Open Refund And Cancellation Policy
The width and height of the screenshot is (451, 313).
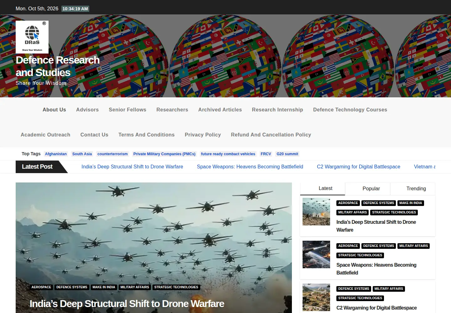271,135
